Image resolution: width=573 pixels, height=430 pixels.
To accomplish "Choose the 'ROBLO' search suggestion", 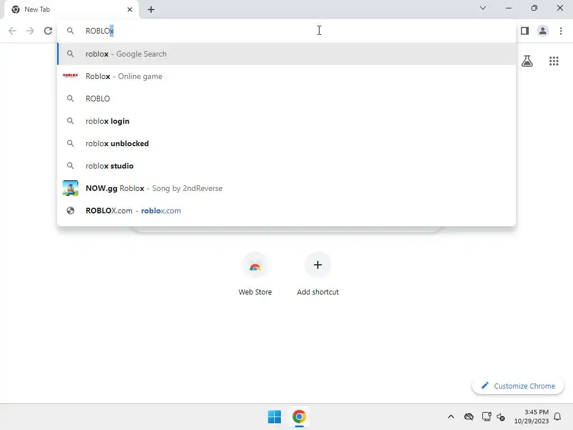I will 286,99.
